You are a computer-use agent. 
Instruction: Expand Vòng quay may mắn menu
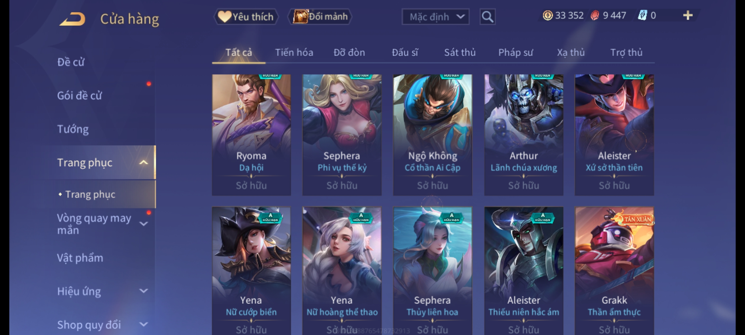(143, 223)
